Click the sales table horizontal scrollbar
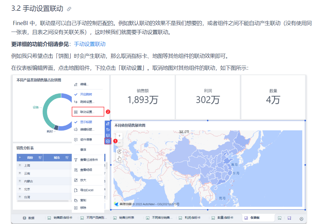Image resolution: width=327 pixels, height=224 pixels. click(x=43, y=201)
